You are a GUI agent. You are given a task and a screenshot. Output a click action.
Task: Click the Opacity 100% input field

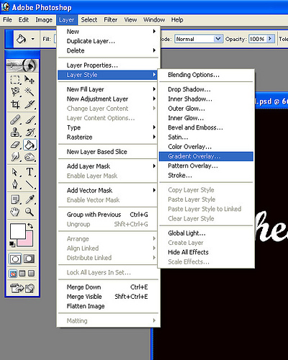(x=258, y=39)
